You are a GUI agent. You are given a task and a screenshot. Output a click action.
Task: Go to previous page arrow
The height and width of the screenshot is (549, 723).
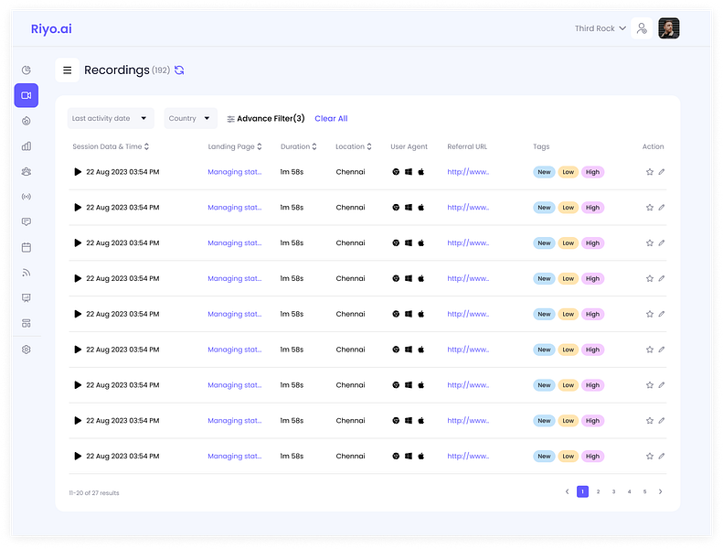567,491
